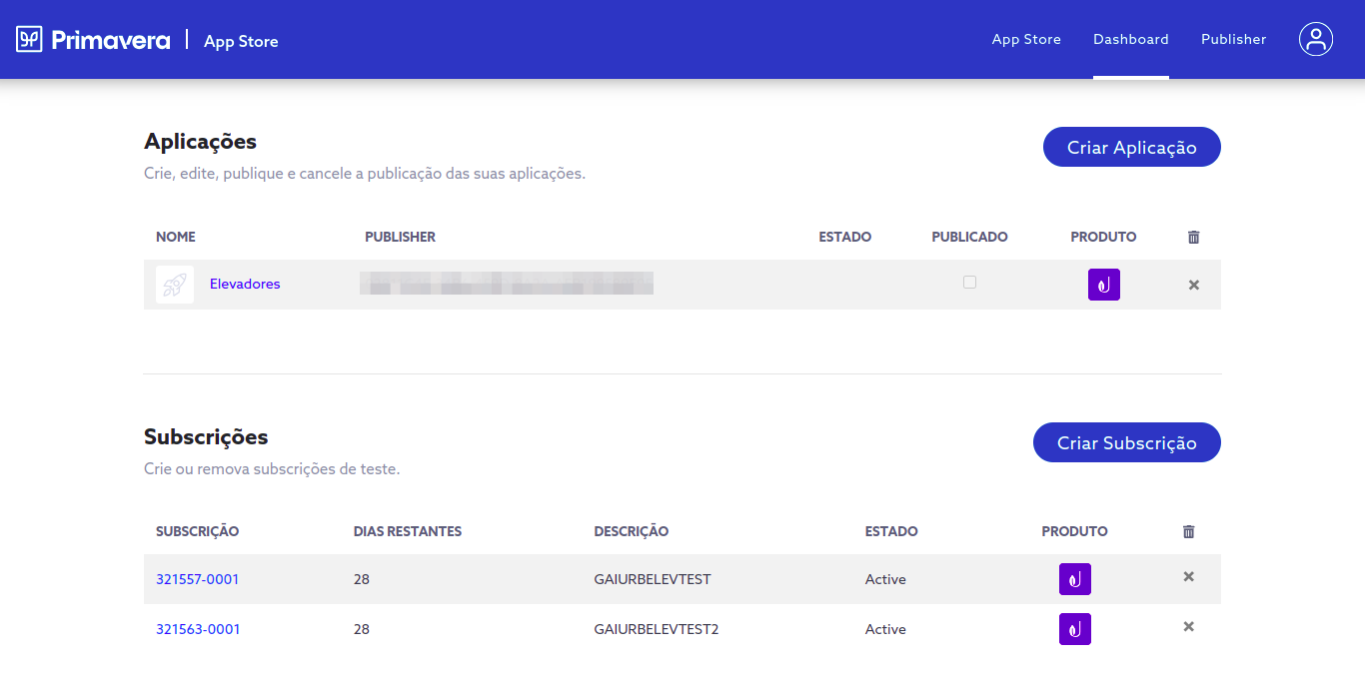This screenshot has height=679, width=1365.
Task: Sort the table by the NOME column header
Action: point(176,237)
